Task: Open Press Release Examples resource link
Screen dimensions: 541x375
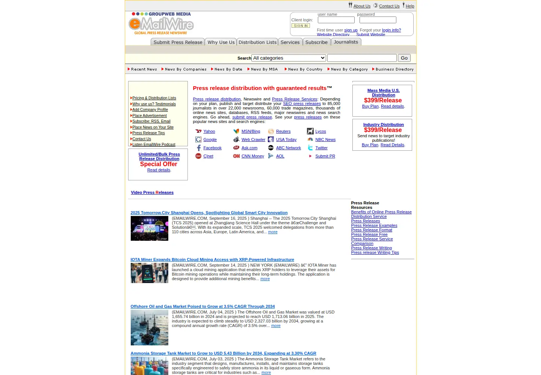Action: tap(374, 226)
